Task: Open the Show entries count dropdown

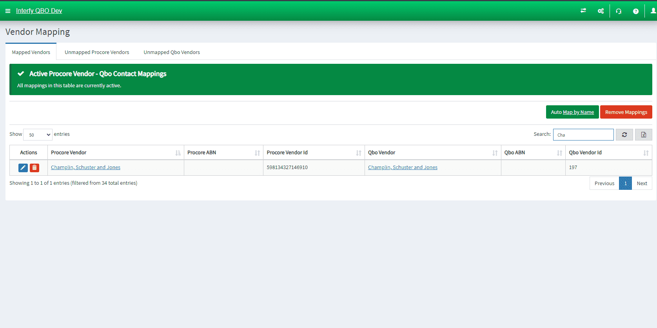Action: click(38, 135)
